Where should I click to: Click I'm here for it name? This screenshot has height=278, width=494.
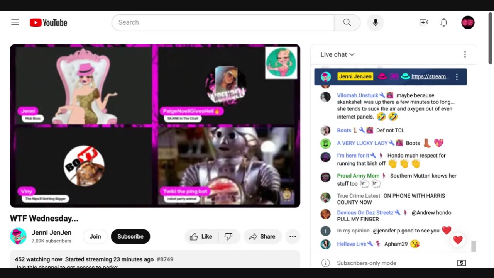click(353, 156)
